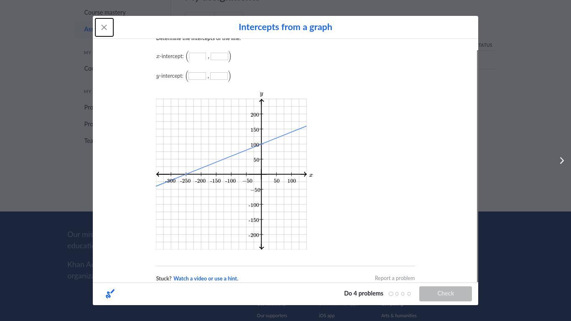
Task: Click Report a problem
Action: (x=395, y=278)
